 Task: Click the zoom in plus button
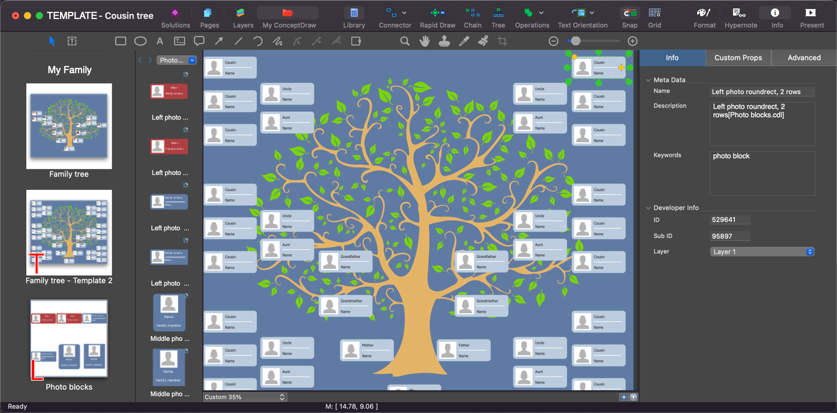[633, 41]
